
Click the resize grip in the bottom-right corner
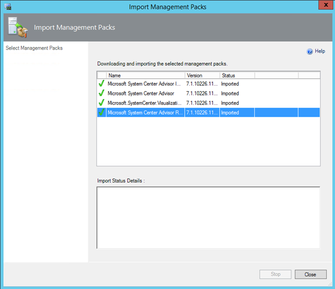(x=330, y=284)
